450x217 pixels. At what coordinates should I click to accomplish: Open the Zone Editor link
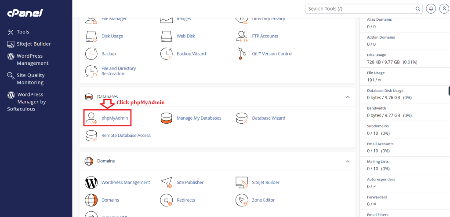(x=263, y=200)
